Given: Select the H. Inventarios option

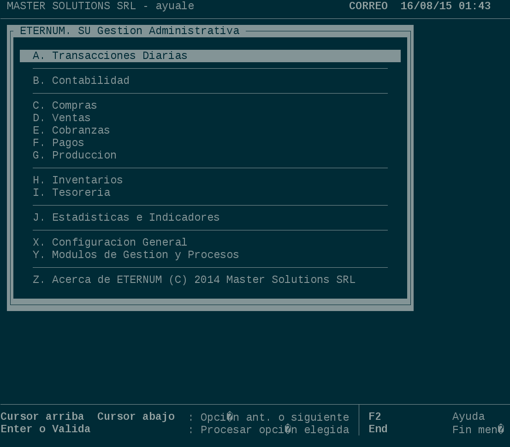Looking at the screenshot, I should point(78,180).
